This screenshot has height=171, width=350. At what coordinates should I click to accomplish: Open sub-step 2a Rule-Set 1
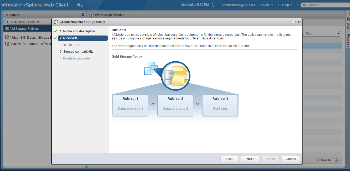(x=73, y=45)
